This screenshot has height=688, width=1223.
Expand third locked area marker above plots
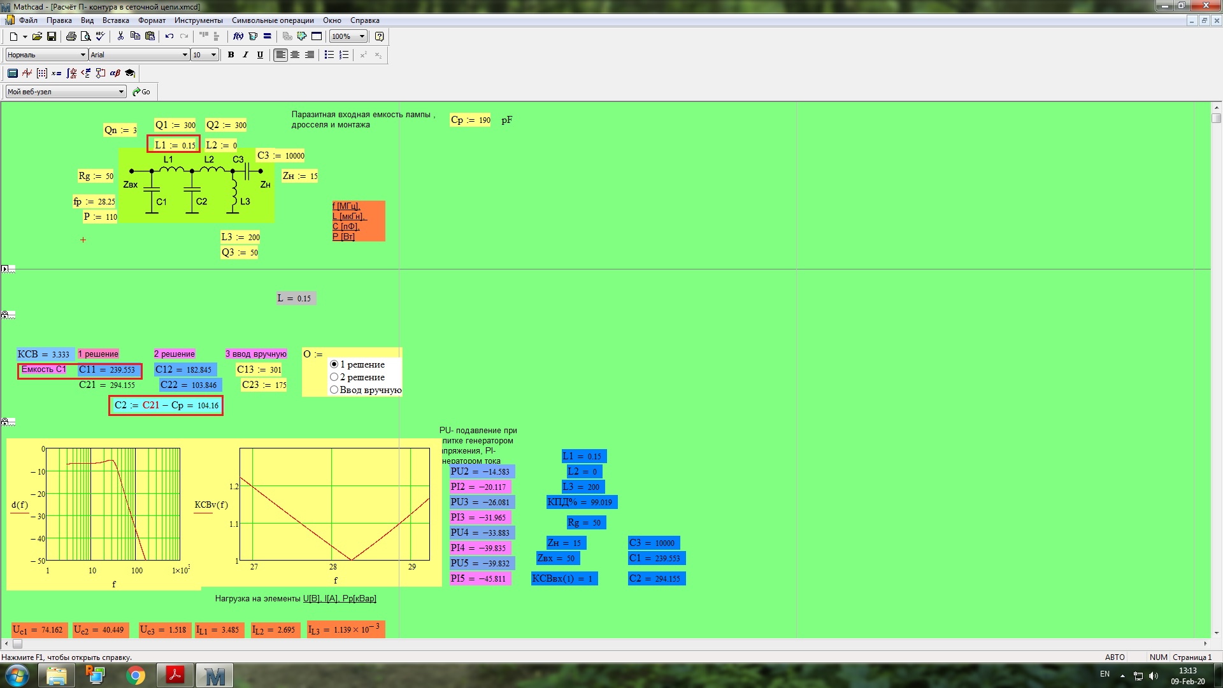point(5,422)
